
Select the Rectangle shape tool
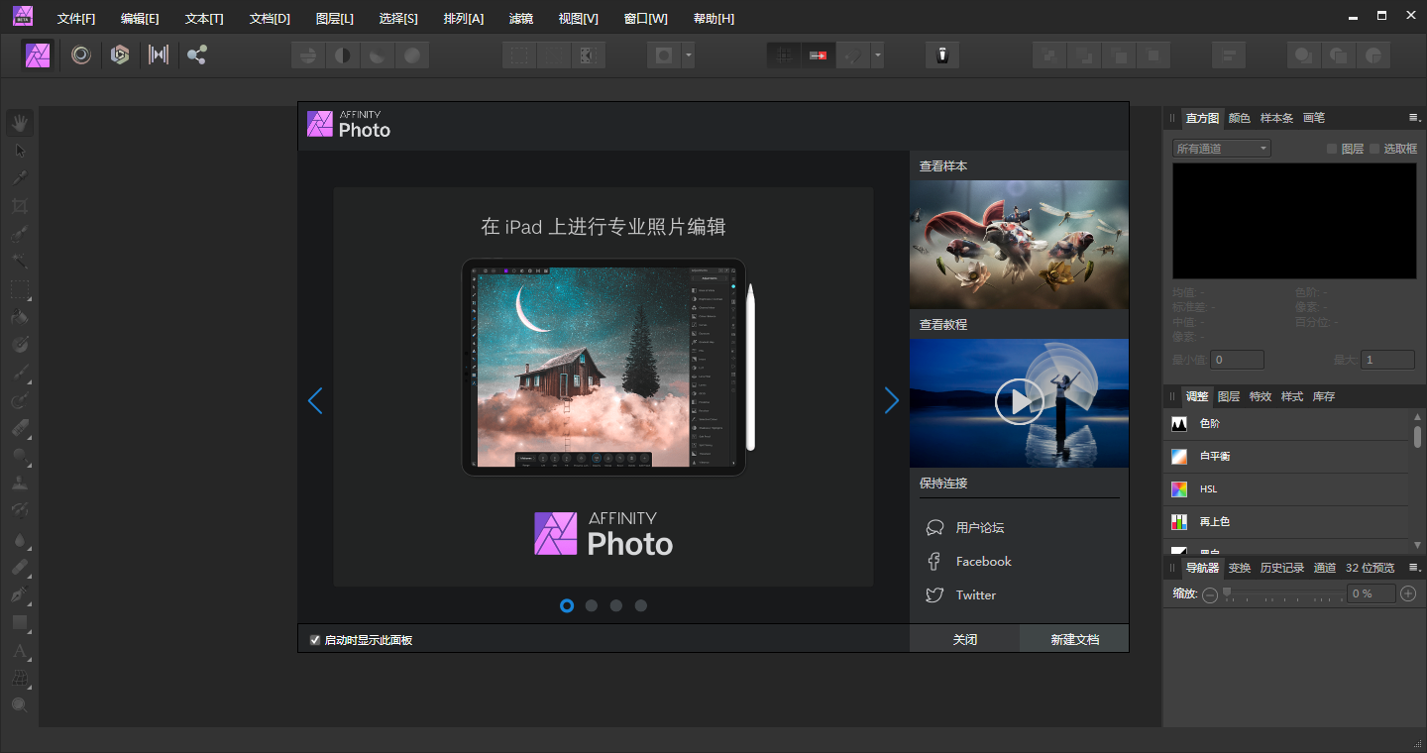pyautogui.click(x=20, y=623)
